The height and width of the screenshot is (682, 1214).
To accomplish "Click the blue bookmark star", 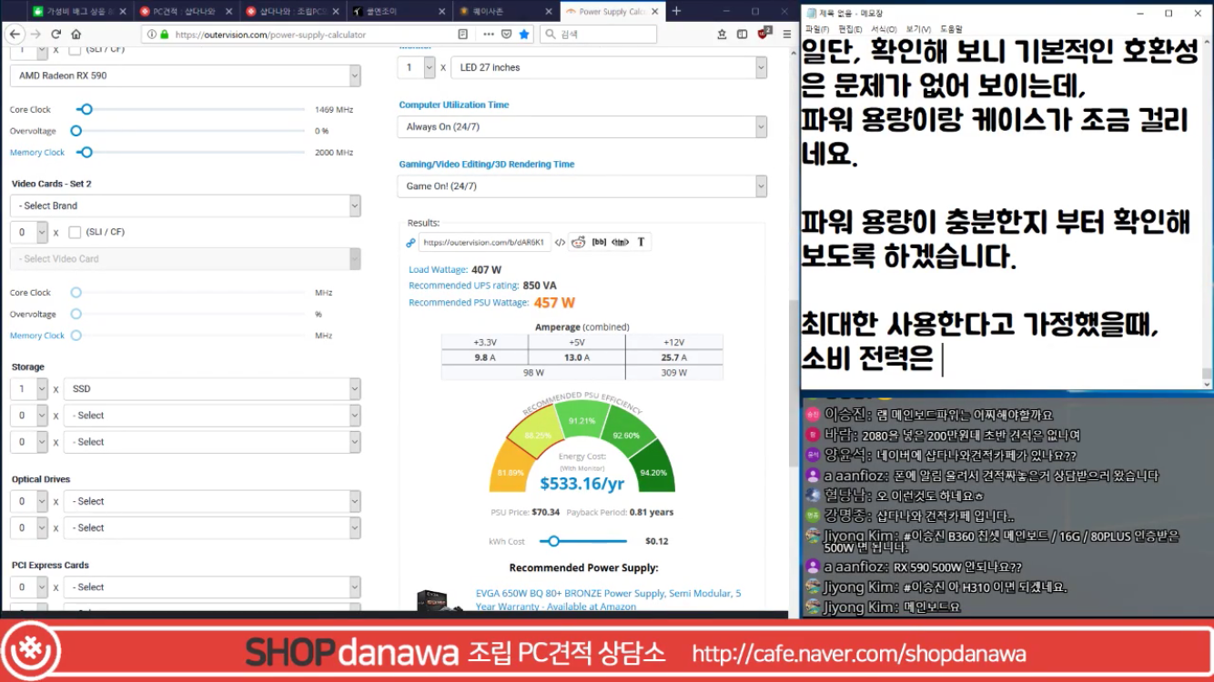I will point(524,35).
